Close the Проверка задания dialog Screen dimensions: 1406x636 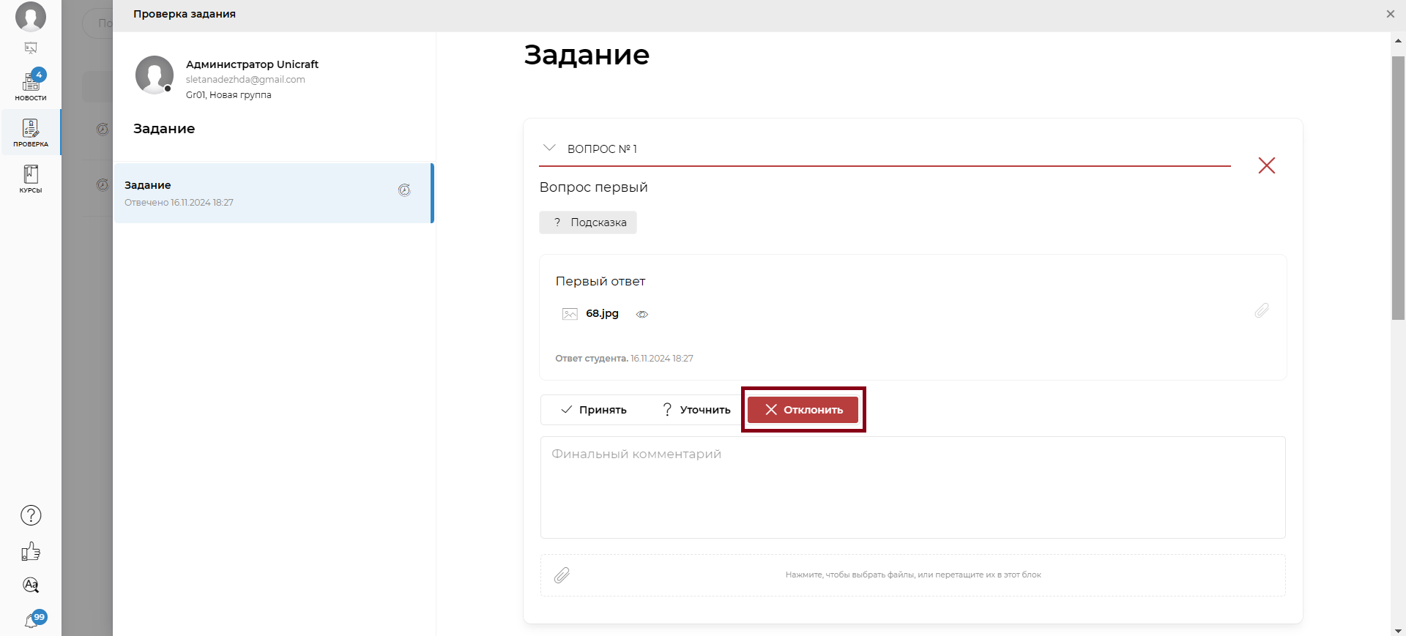pyautogui.click(x=1390, y=14)
